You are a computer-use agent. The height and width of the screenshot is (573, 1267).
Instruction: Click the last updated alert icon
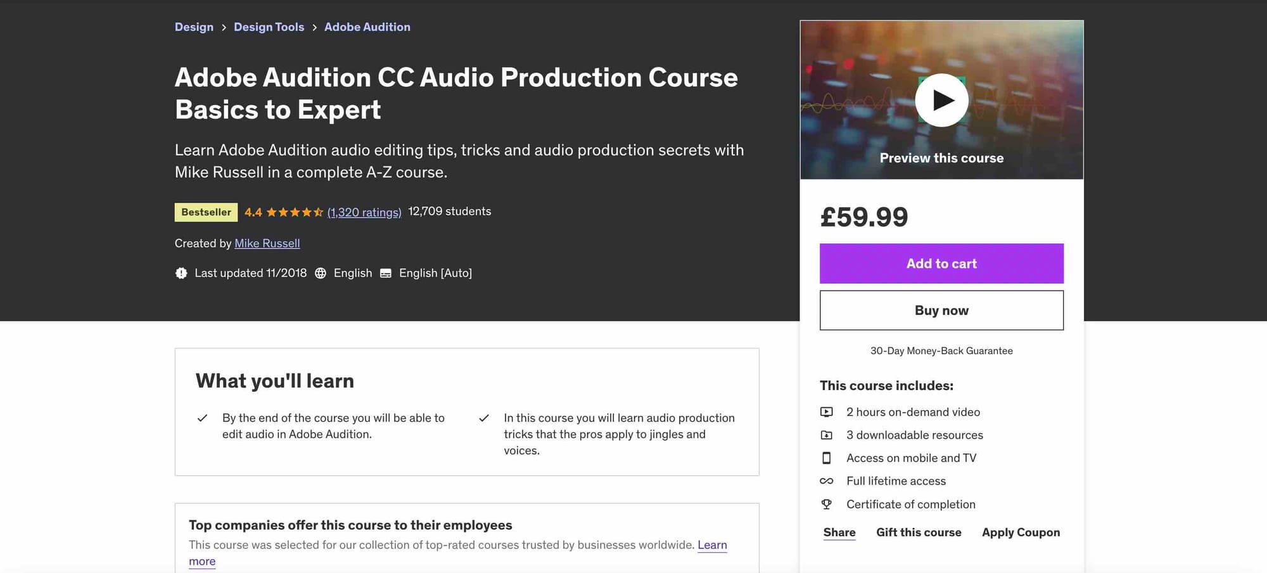pos(181,273)
